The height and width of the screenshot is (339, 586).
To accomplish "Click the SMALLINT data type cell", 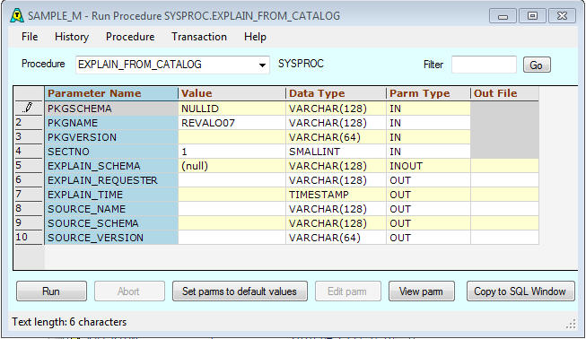I will click(336, 152).
